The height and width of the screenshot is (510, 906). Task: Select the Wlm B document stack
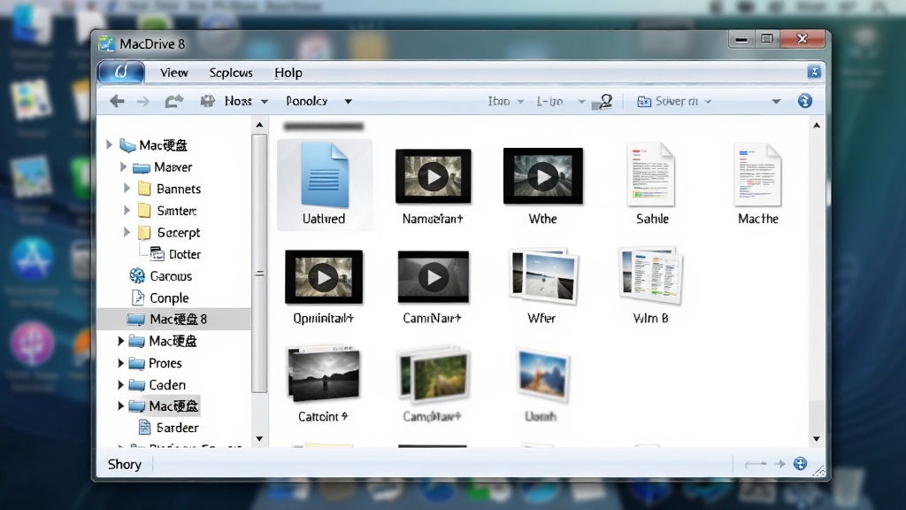pos(650,286)
